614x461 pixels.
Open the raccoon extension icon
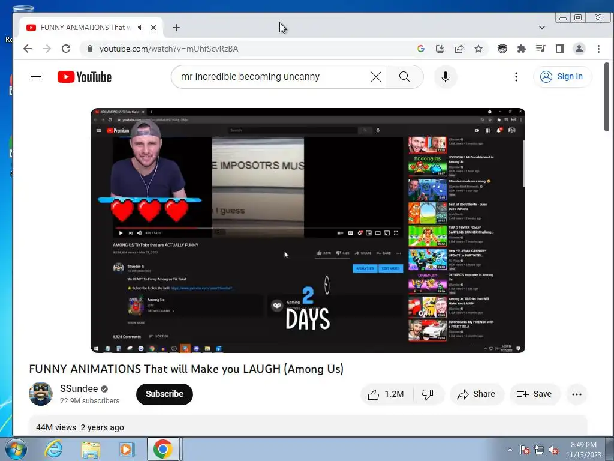click(x=502, y=49)
